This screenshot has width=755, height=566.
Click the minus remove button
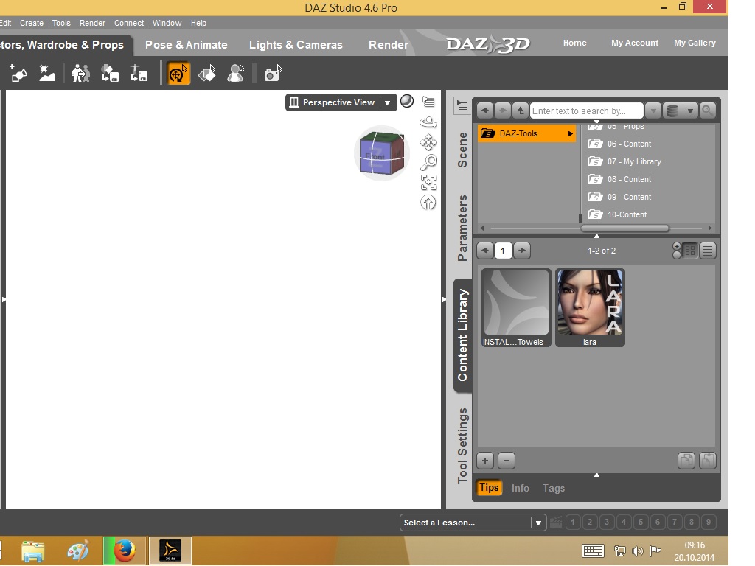[506, 461]
